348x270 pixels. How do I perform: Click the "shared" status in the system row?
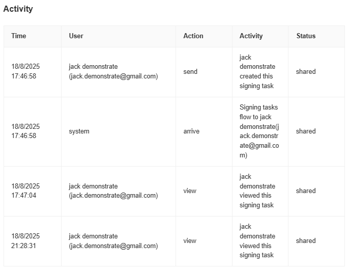pyautogui.click(x=306, y=131)
